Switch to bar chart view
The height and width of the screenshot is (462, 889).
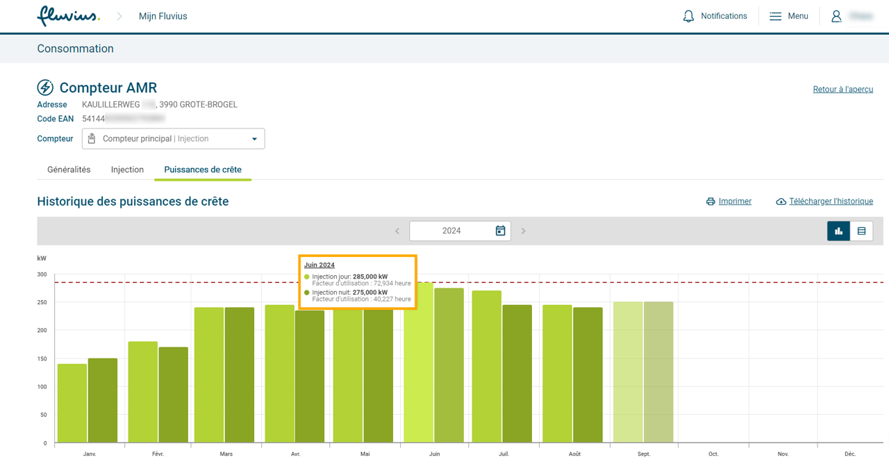838,231
